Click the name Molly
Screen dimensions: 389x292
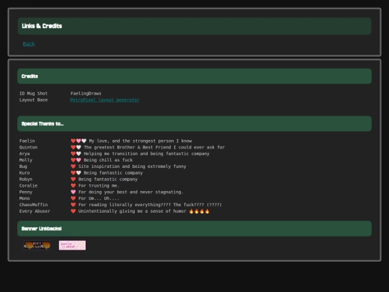click(26, 160)
